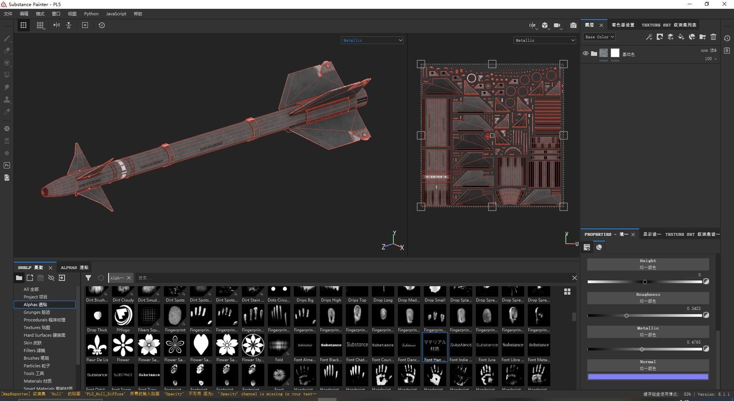Click the add effect magic wand icon
The height and width of the screenshot is (401, 734).
click(649, 37)
